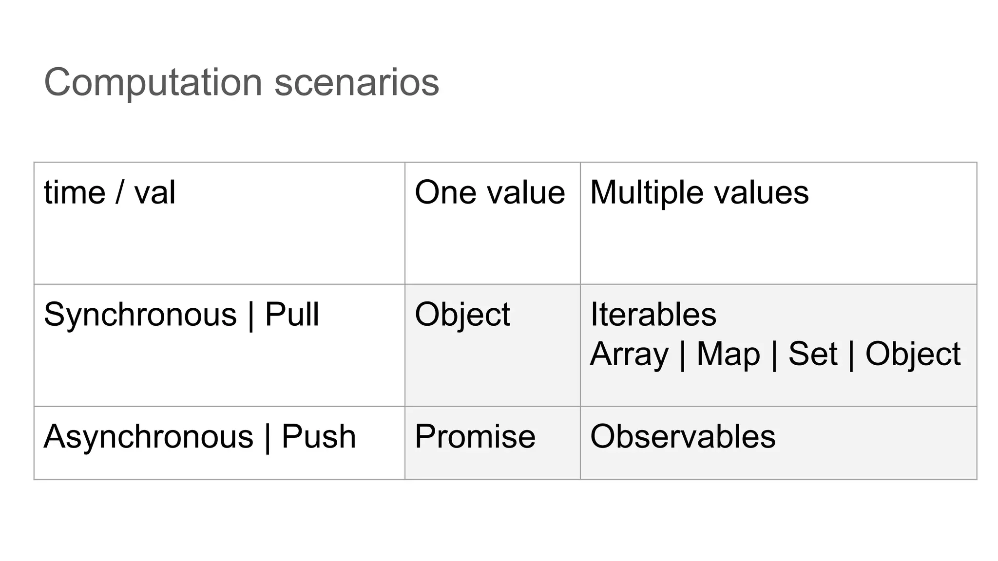
Task: Click "Object" at the end of the Array line
Action: coord(913,354)
